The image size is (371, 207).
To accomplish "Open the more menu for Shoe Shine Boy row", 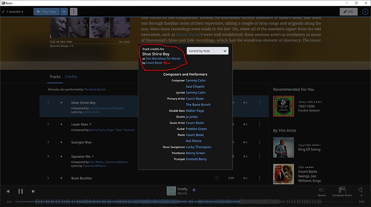I will click(x=260, y=103).
